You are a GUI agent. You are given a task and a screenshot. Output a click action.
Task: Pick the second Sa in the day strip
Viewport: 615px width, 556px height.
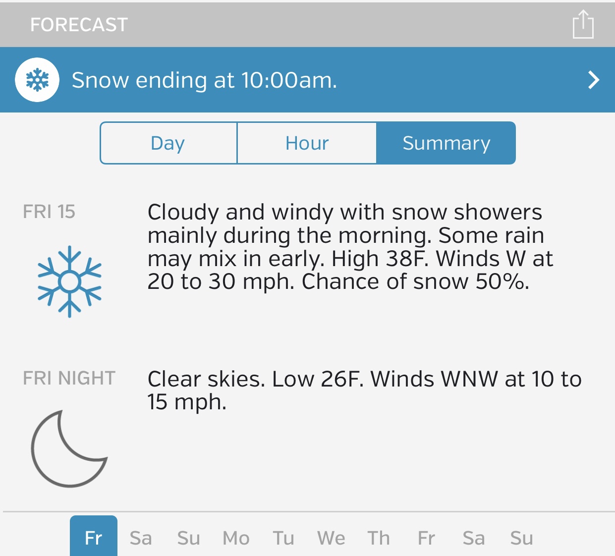coord(474,538)
